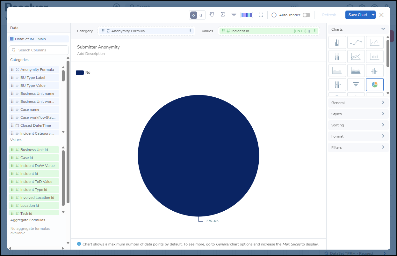Open the Save Chart dropdown arrow
Screen dimensions: 397x256
tap(373, 15)
